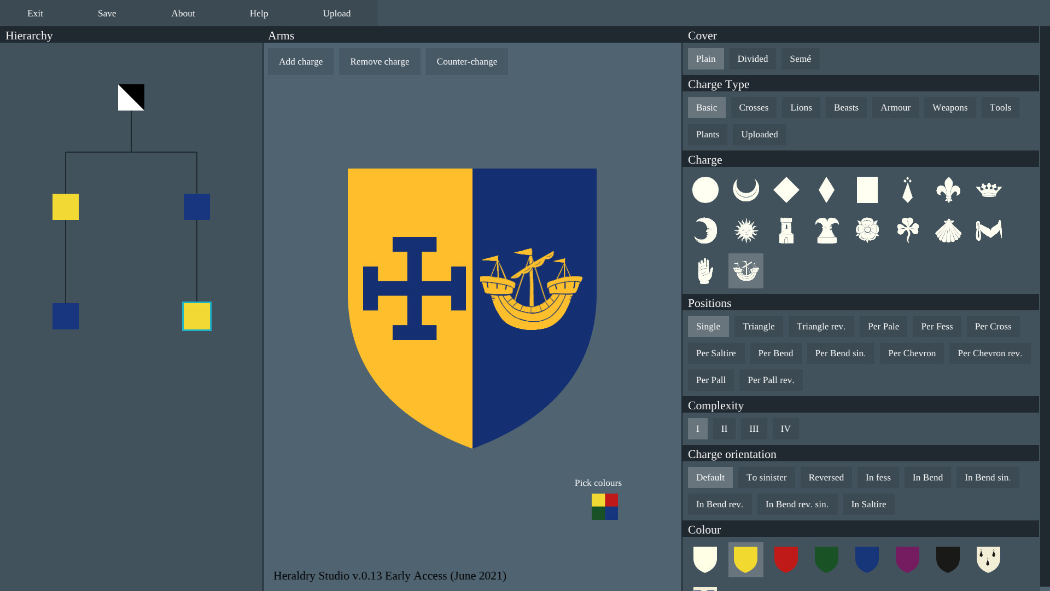Pick the crown charge
The width and height of the screenshot is (1050, 591).
(x=989, y=190)
